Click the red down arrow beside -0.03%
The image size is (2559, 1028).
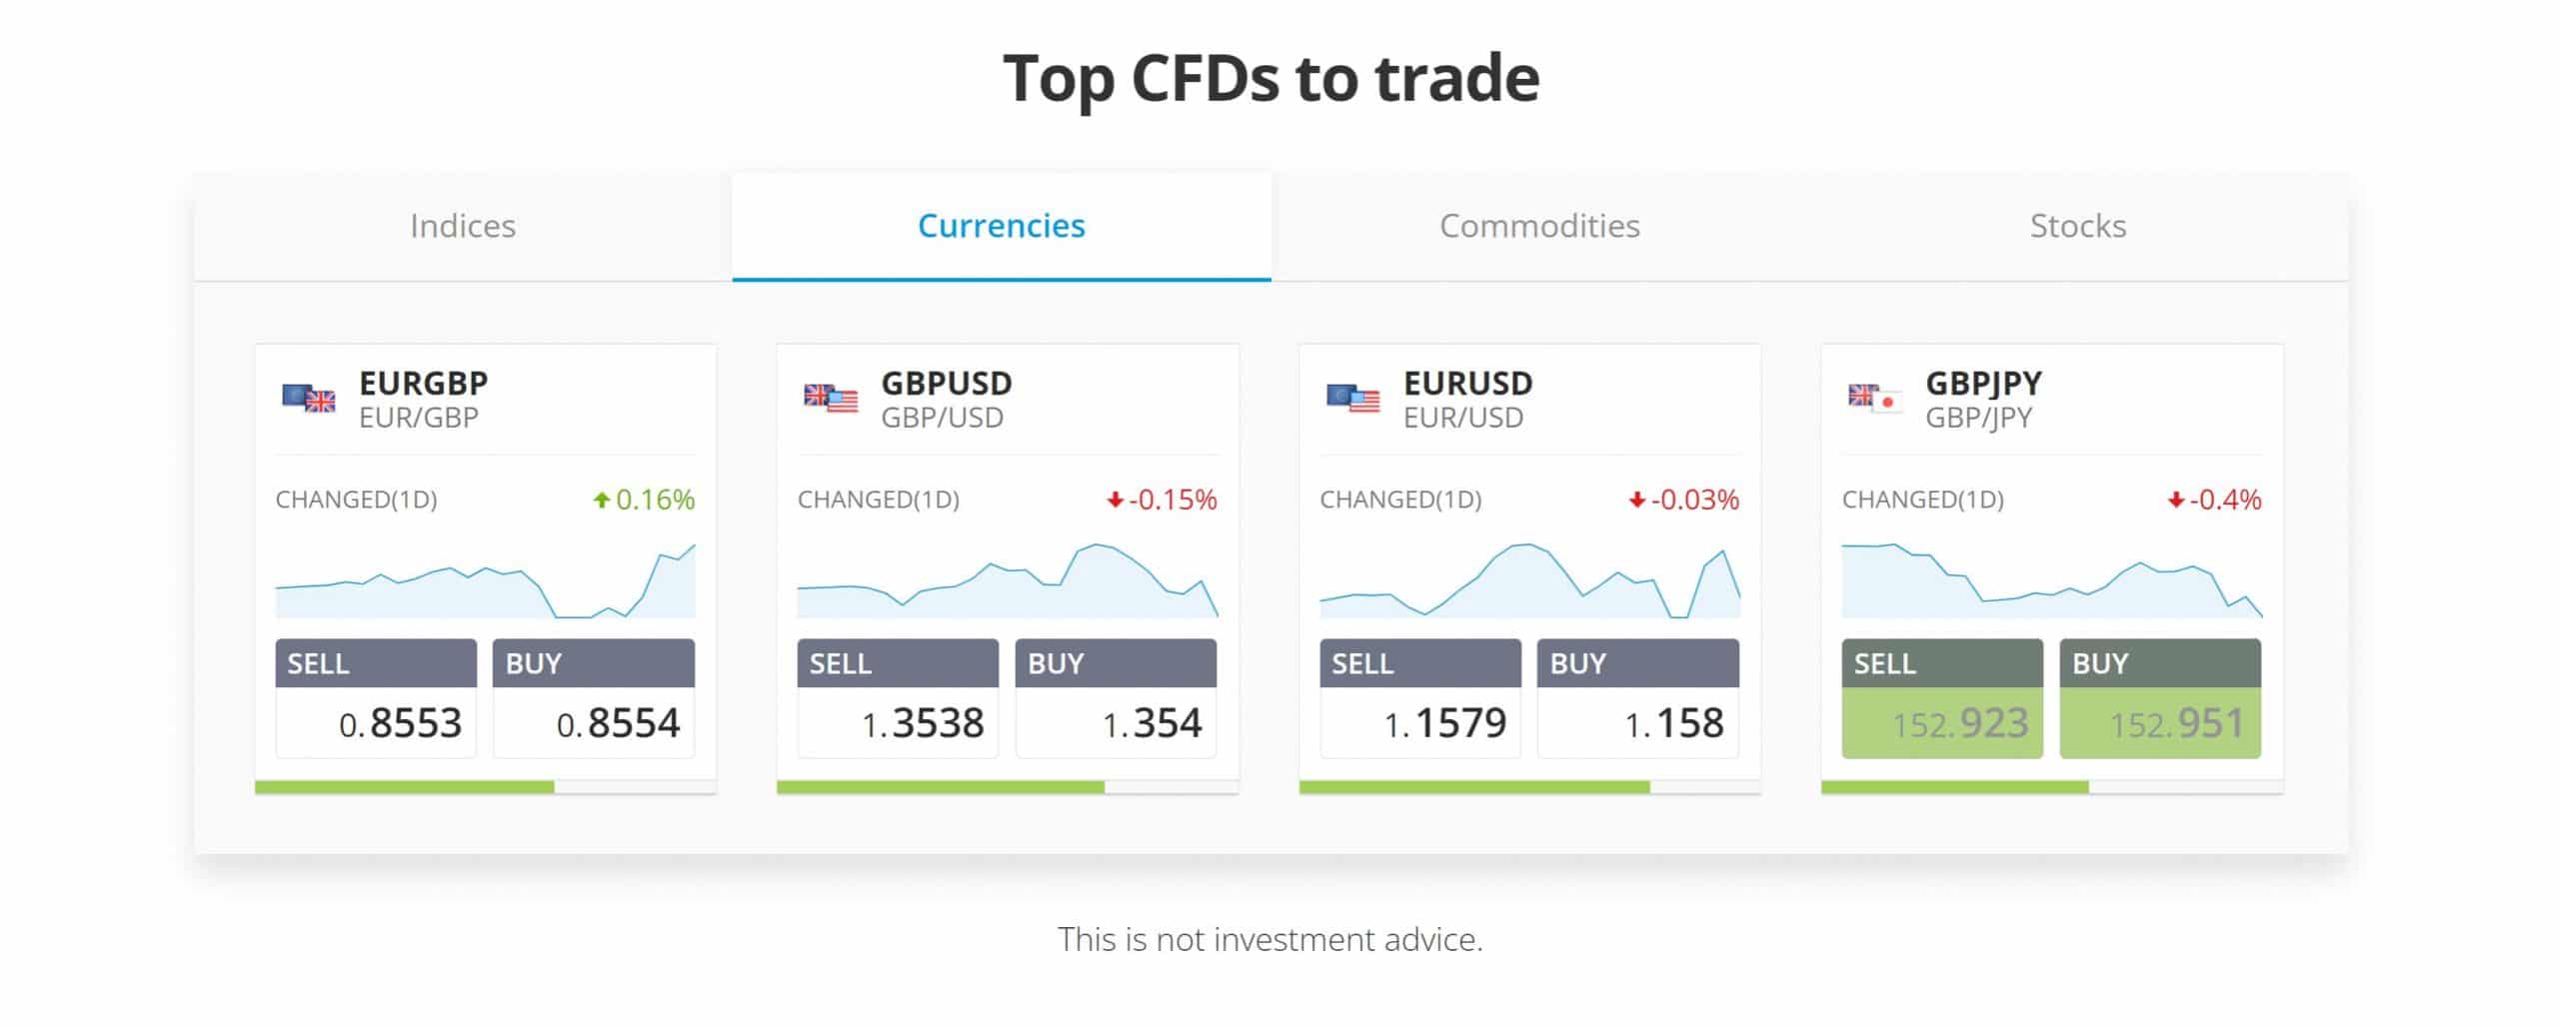1637,500
